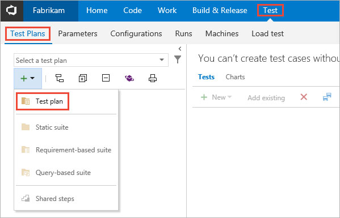Toggle the green plus new menu

point(28,78)
